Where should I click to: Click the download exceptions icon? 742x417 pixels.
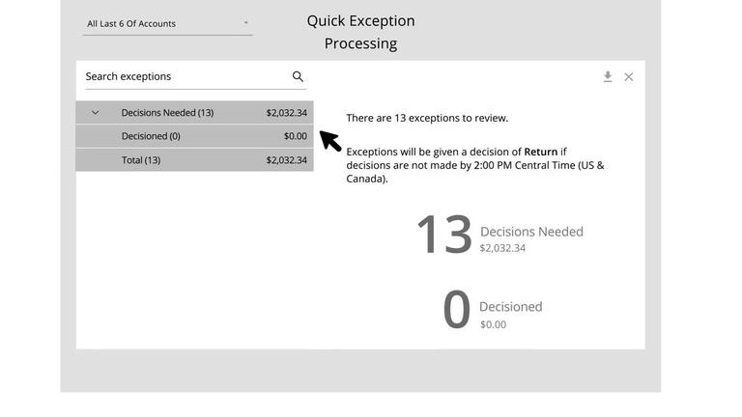coord(608,76)
